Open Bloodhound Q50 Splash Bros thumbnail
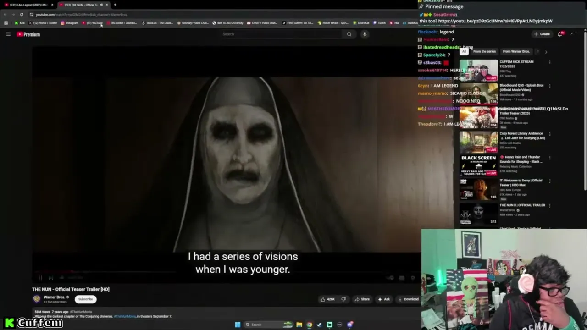Image resolution: width=587 pixels, height=330 pixels. 478,94
